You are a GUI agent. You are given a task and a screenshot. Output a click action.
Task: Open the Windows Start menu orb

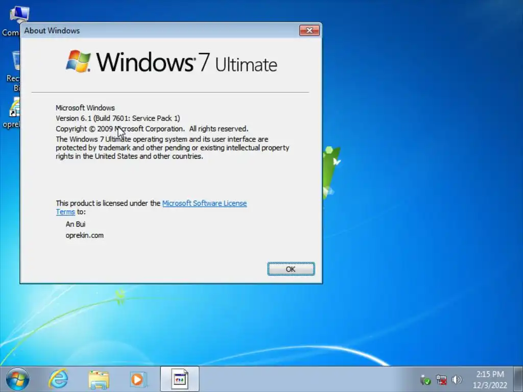coord(17,379)
